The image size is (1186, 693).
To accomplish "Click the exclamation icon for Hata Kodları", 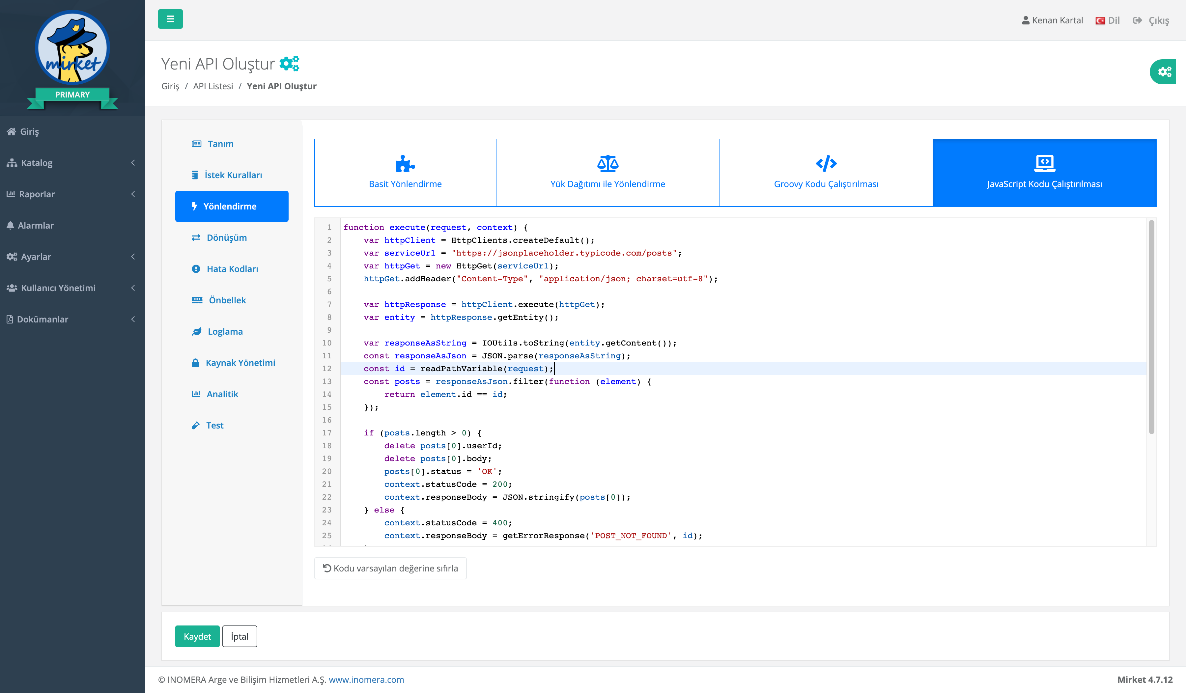I will click(x=196, y=269).
